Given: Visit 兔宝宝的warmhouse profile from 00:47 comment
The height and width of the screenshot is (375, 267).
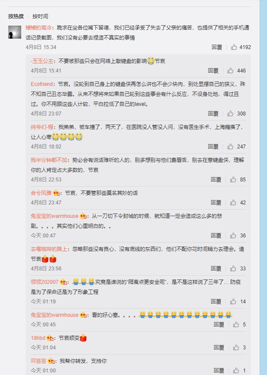Looking at the screenshot, I should 55,216.
